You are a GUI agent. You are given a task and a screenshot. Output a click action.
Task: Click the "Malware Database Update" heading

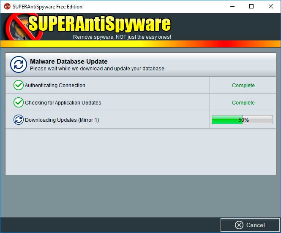tap(69, 62)
